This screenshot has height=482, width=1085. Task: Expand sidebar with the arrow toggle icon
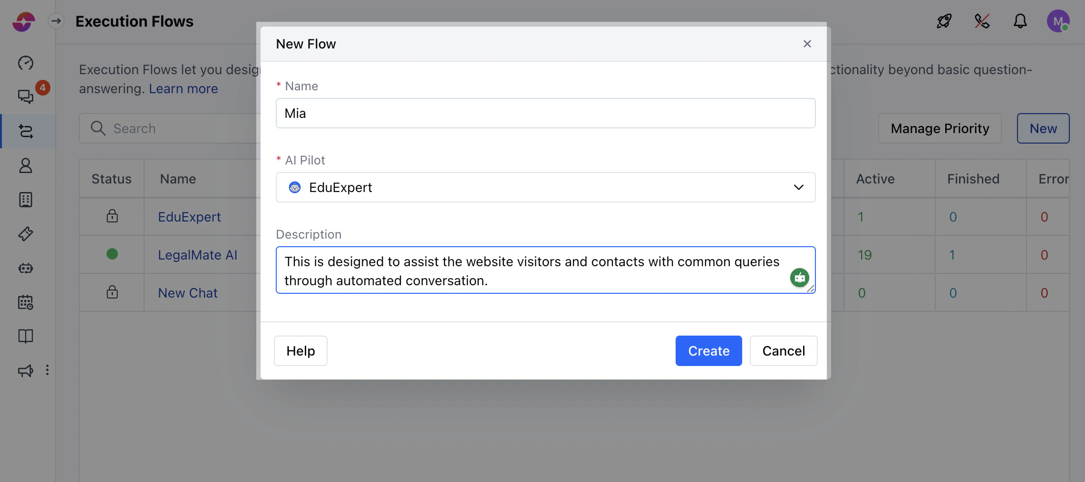pyautogui.click(x=56, y=21)
